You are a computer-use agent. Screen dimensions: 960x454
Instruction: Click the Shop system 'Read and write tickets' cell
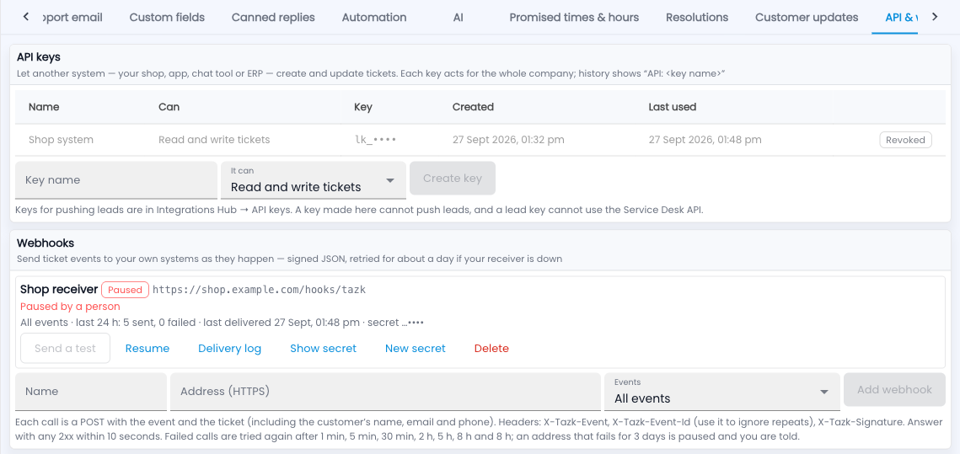tap(214, 140)
